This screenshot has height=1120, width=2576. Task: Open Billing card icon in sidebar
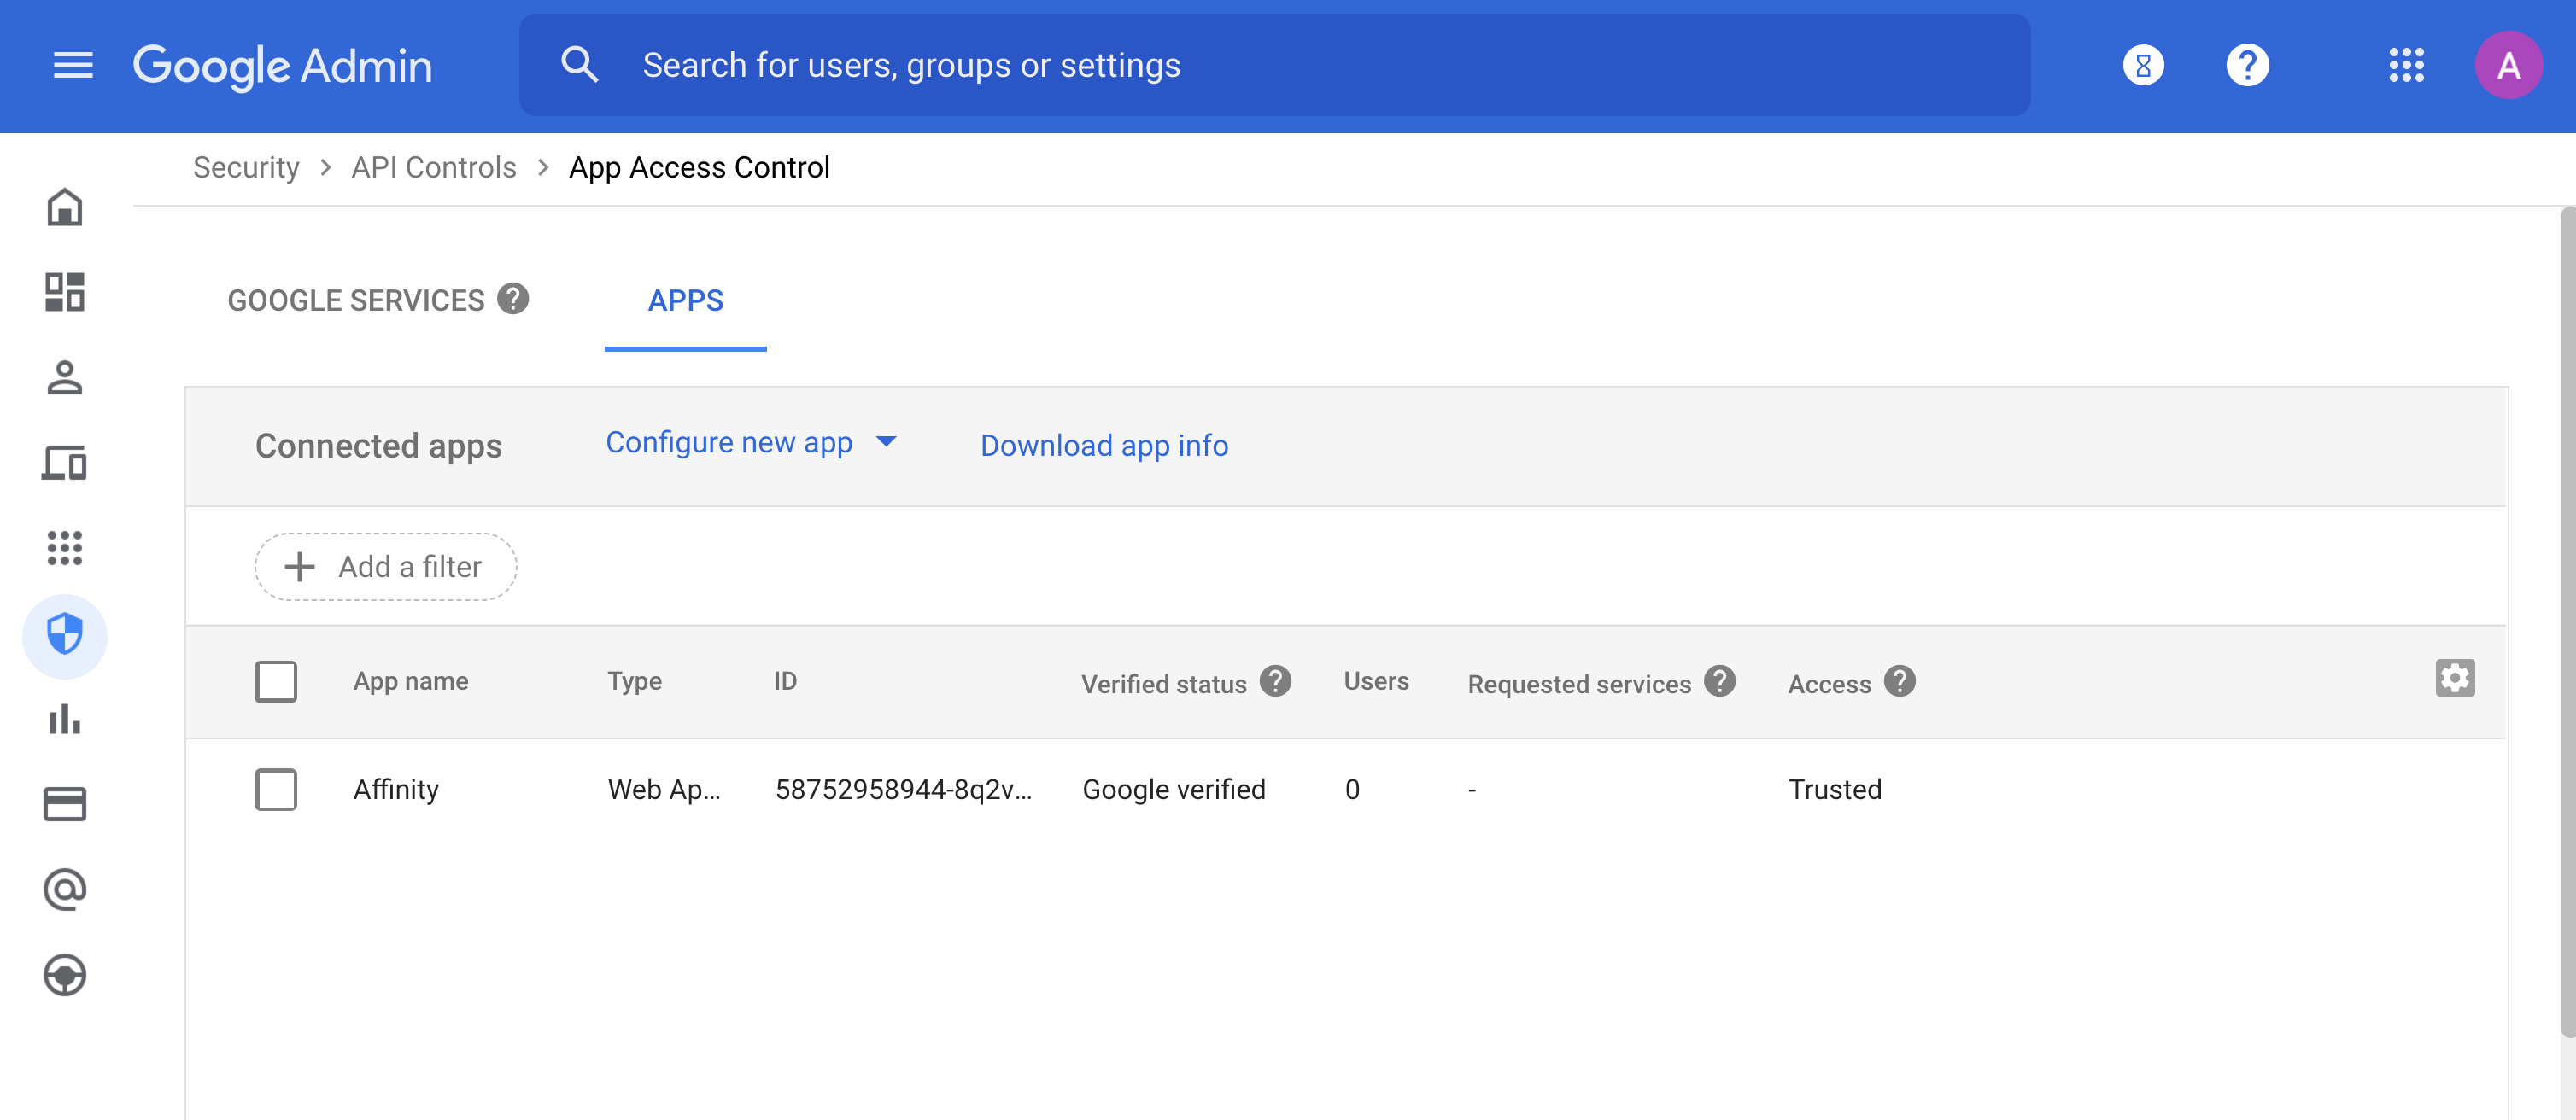tap(65, 803)
